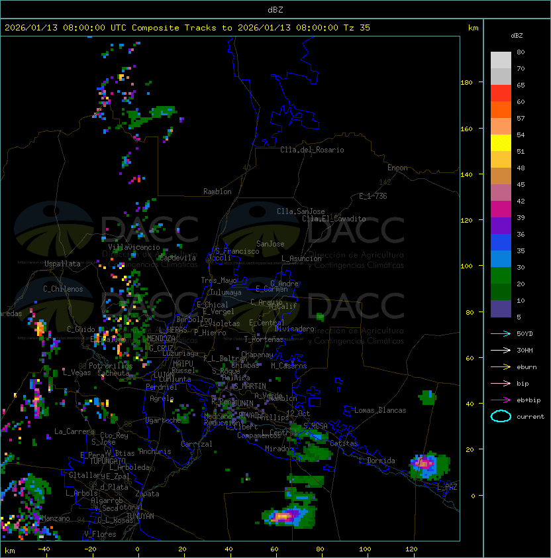Click the white 30HM arrow legend icon

coord(501,350)
